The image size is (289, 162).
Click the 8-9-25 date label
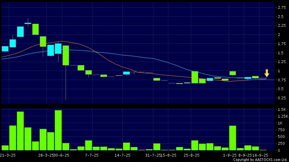[x=245, y=155]
